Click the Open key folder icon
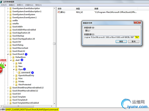Viewport: 149px width, 111px height. click(16, 69)
